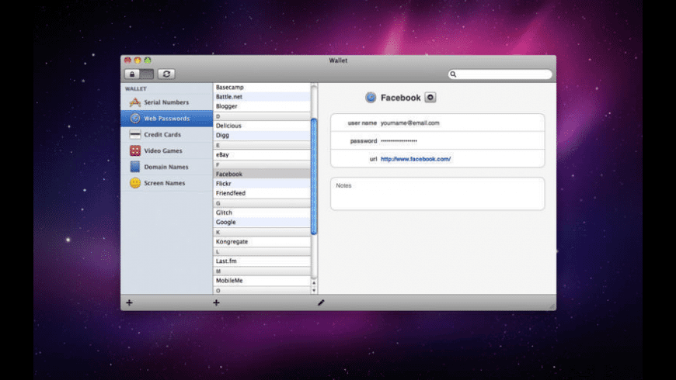Click the masked password field
The width and height of the screenshot is (676, 380).
click(x=399, y=140)
